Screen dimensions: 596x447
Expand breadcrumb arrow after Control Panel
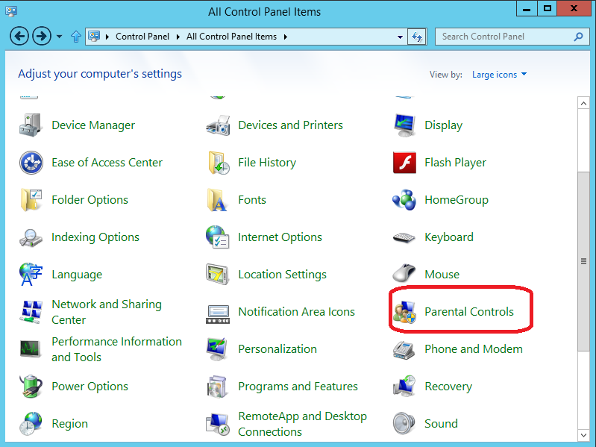178,37
